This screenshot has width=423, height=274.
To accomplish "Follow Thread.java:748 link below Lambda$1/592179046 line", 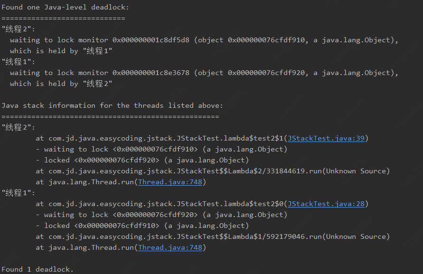I will click(x=170, y=247).
